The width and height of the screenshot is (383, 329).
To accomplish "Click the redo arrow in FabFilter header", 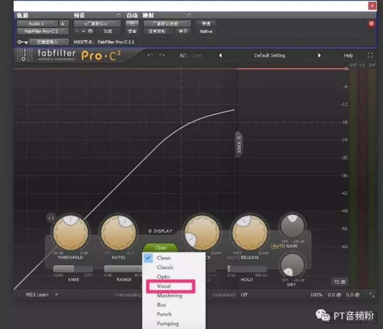I will click(162, 56).
